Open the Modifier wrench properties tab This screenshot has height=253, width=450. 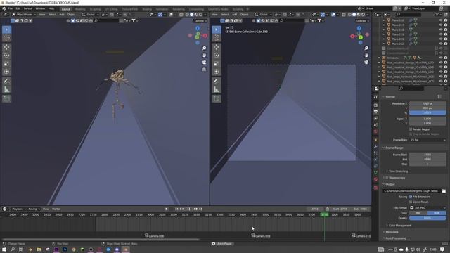click(375, 146)
